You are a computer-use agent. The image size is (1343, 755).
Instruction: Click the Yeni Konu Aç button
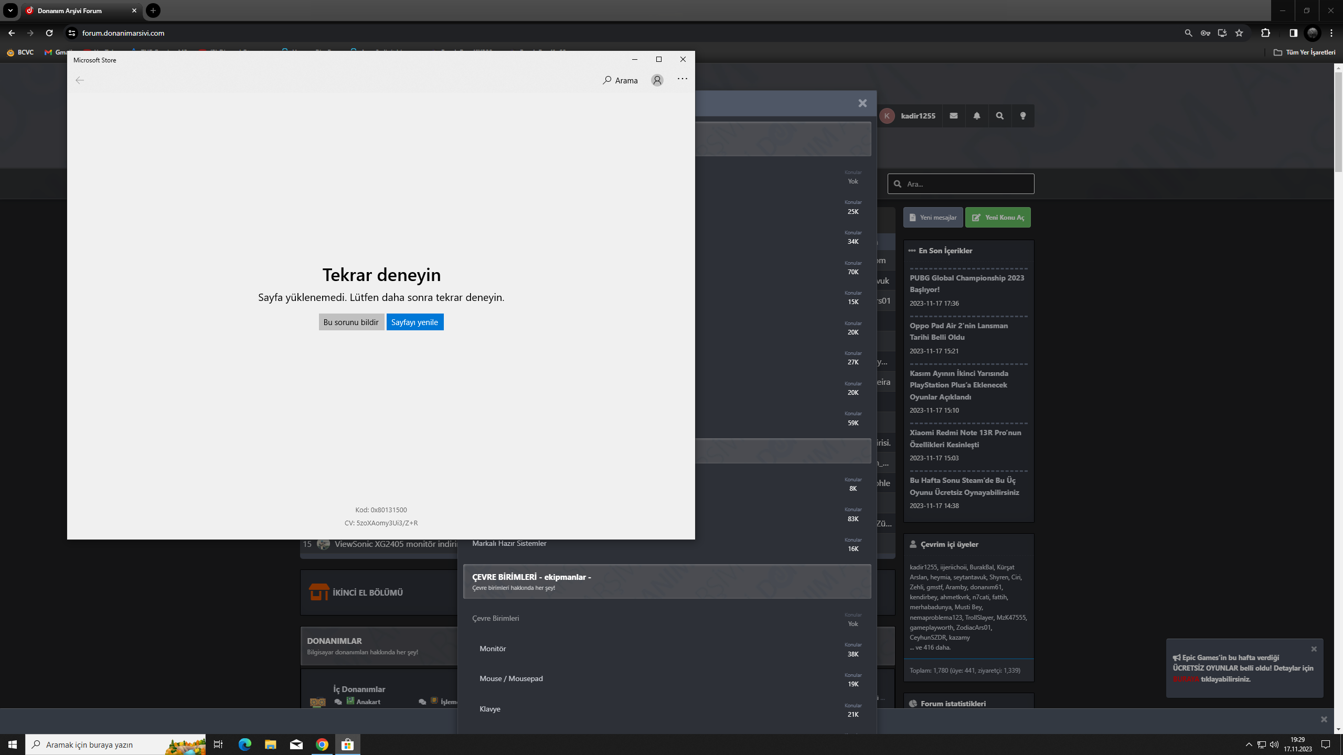tap(998, 218)
